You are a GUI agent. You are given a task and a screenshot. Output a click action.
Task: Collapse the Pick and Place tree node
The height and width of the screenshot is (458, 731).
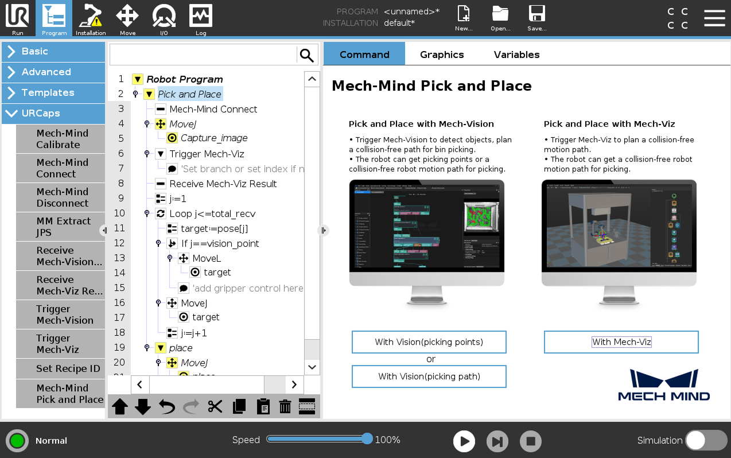coord(149,94)
